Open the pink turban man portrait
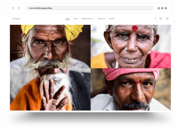Image resolution: width=181 pixels, height=129 pixels. click(x=131, y=89)
